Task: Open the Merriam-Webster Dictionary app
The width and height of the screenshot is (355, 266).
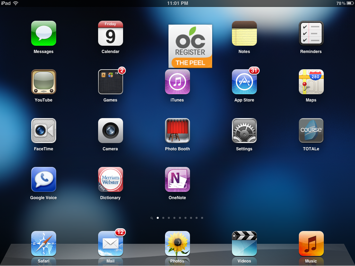Action: point(111,179)
